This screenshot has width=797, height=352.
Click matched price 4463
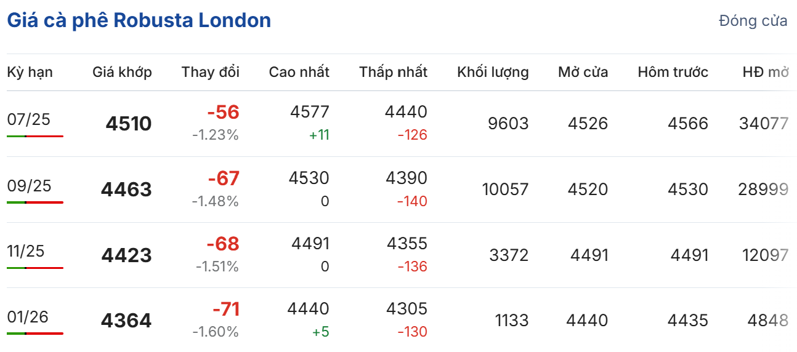click(126, 190)
